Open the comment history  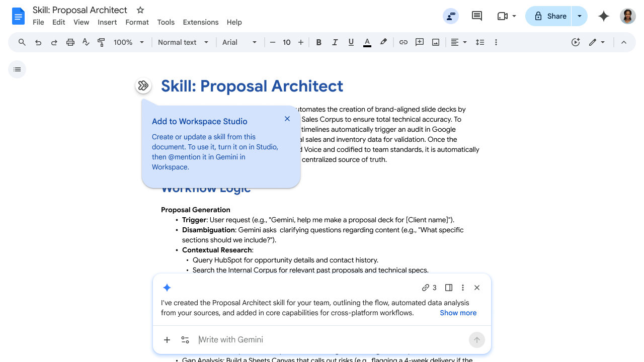476,16
